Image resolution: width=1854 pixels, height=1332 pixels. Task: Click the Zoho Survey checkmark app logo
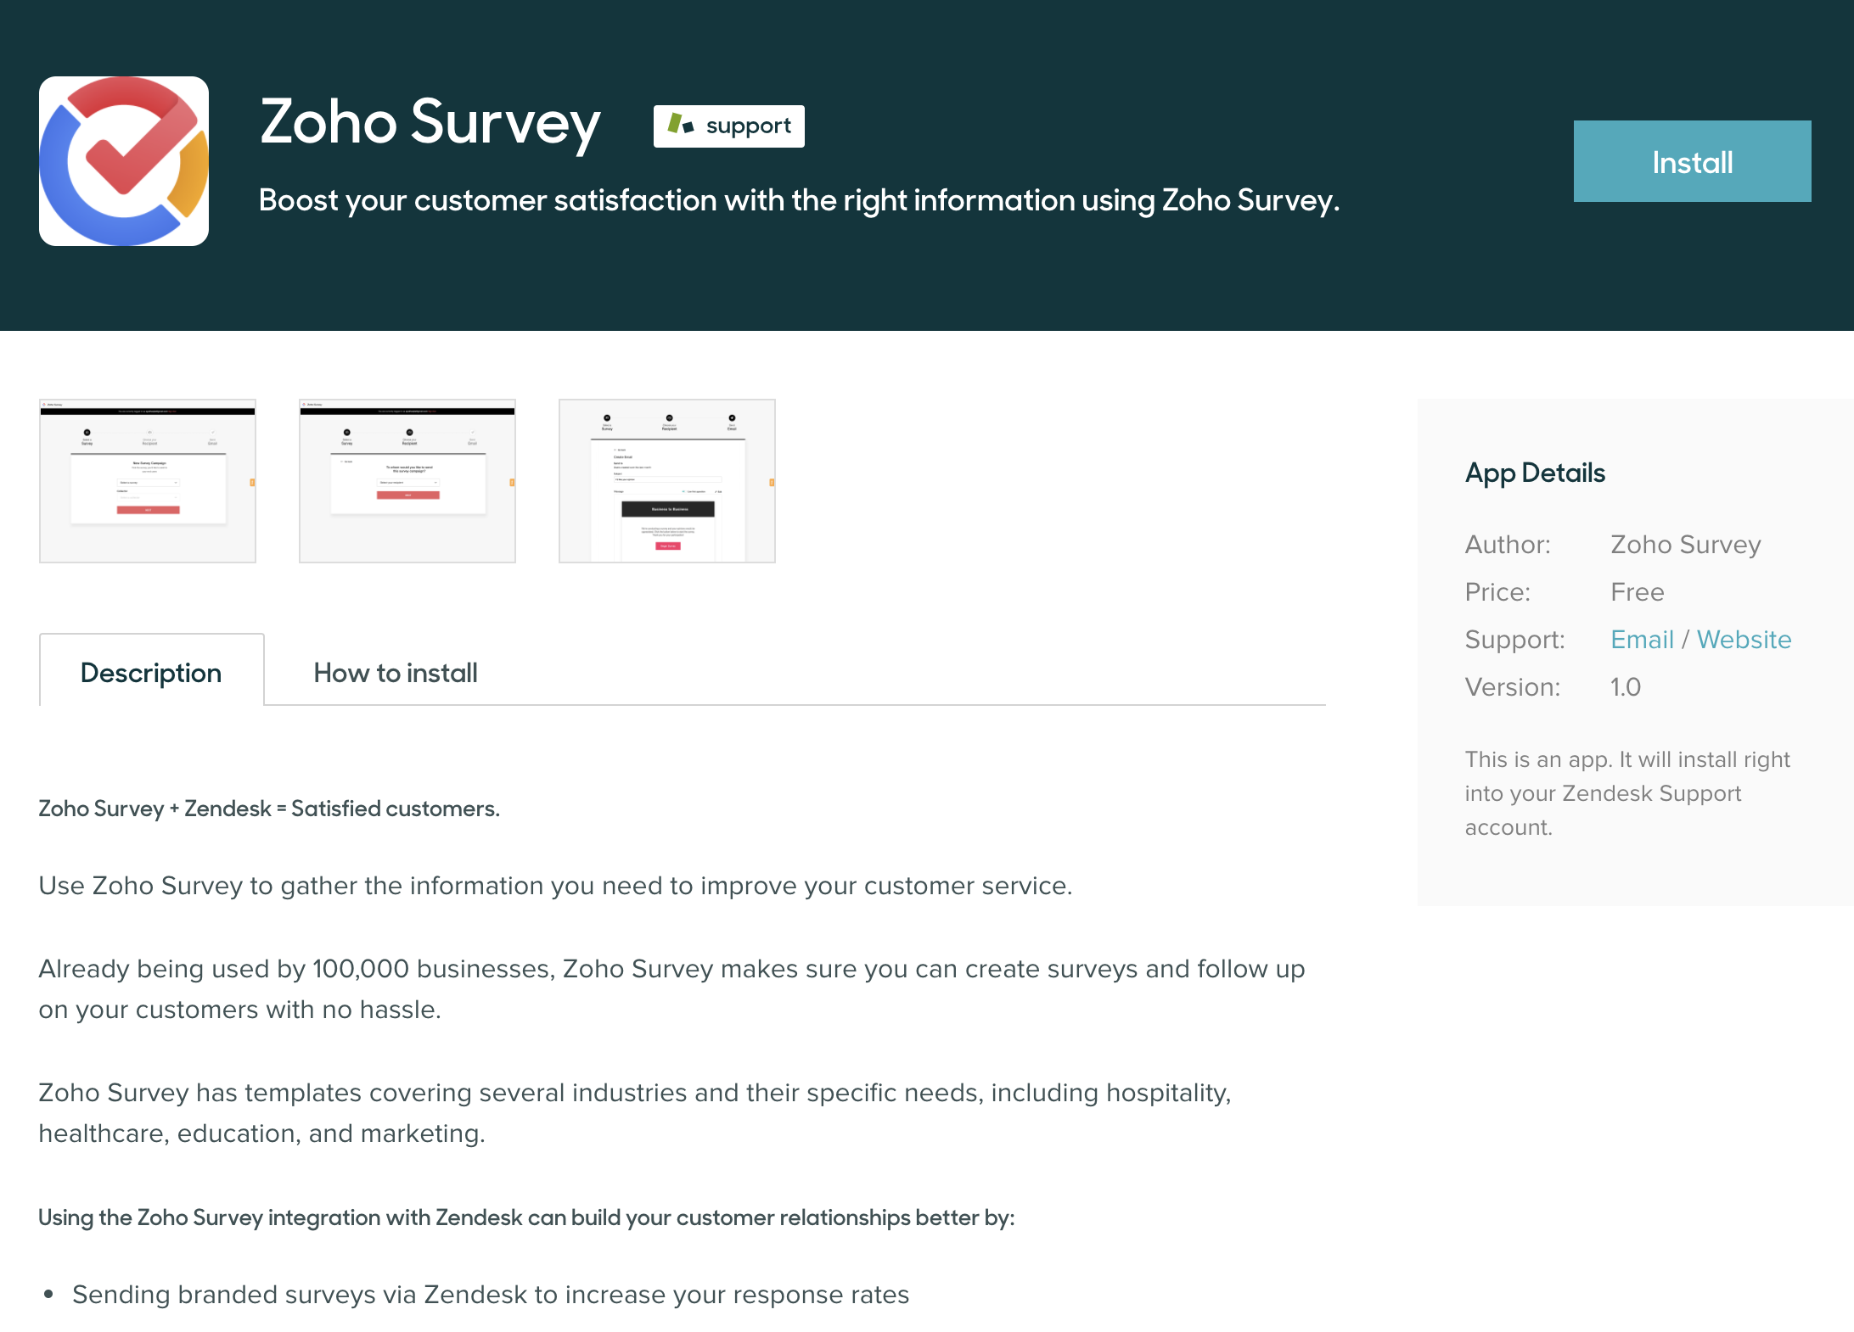point(124,161)
